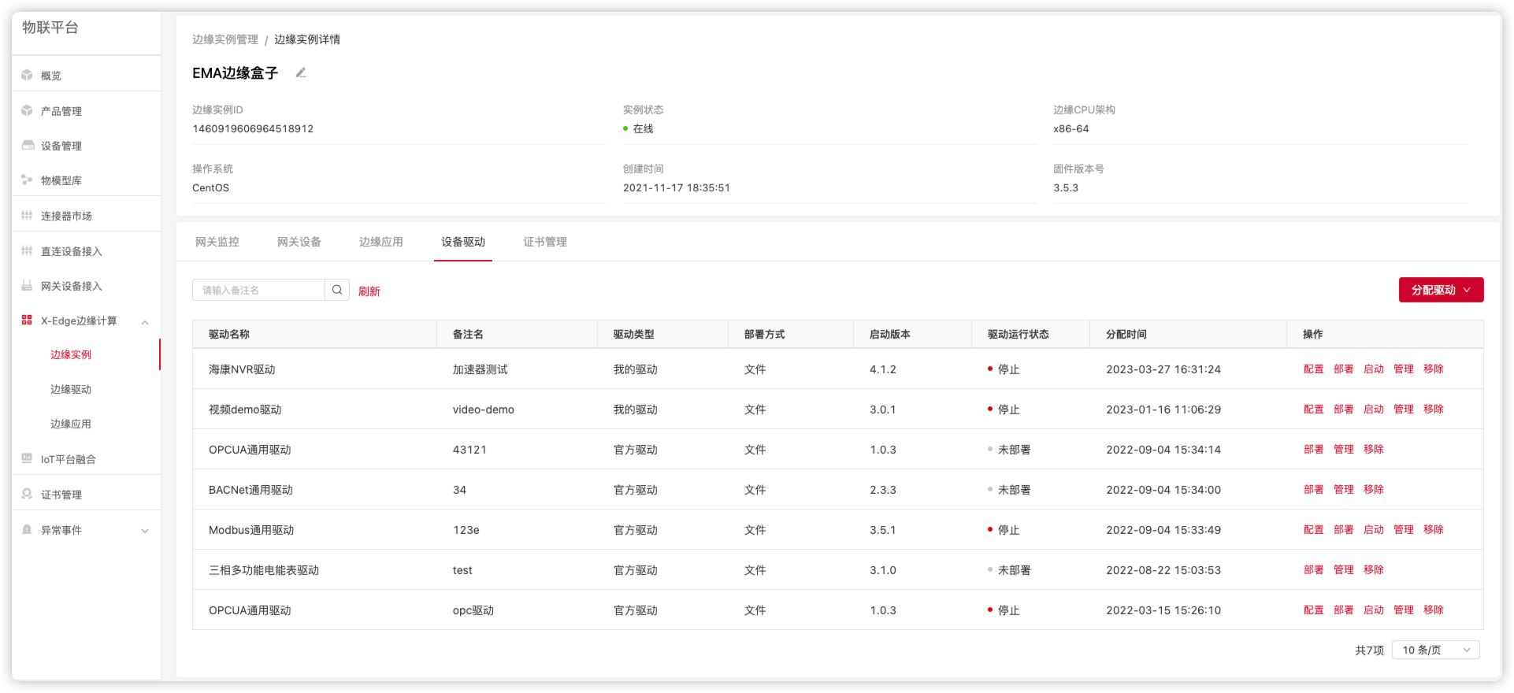Switch to the 边缘应用 tab

[381, 242]
